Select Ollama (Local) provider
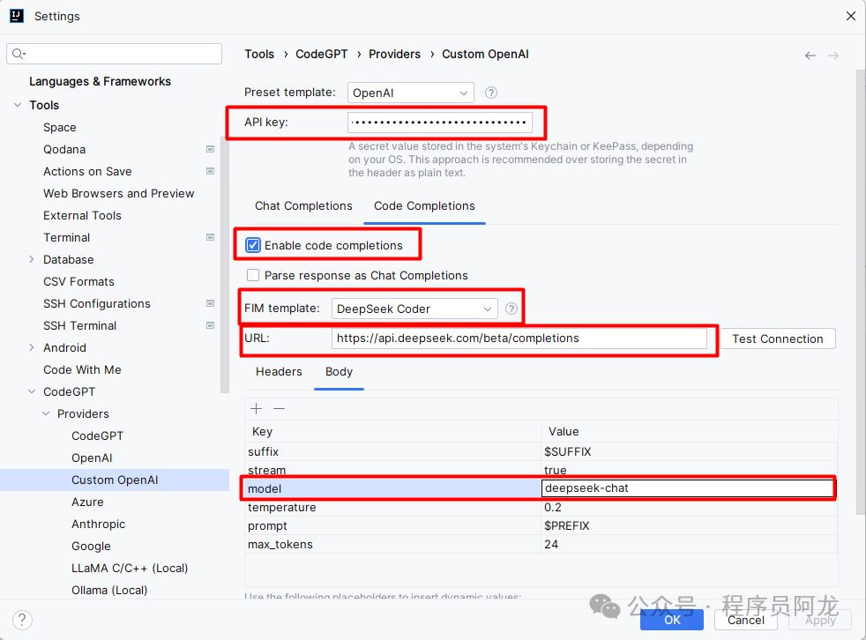The height and width of the screenshot is (640, 866). [x=109, y=591]
